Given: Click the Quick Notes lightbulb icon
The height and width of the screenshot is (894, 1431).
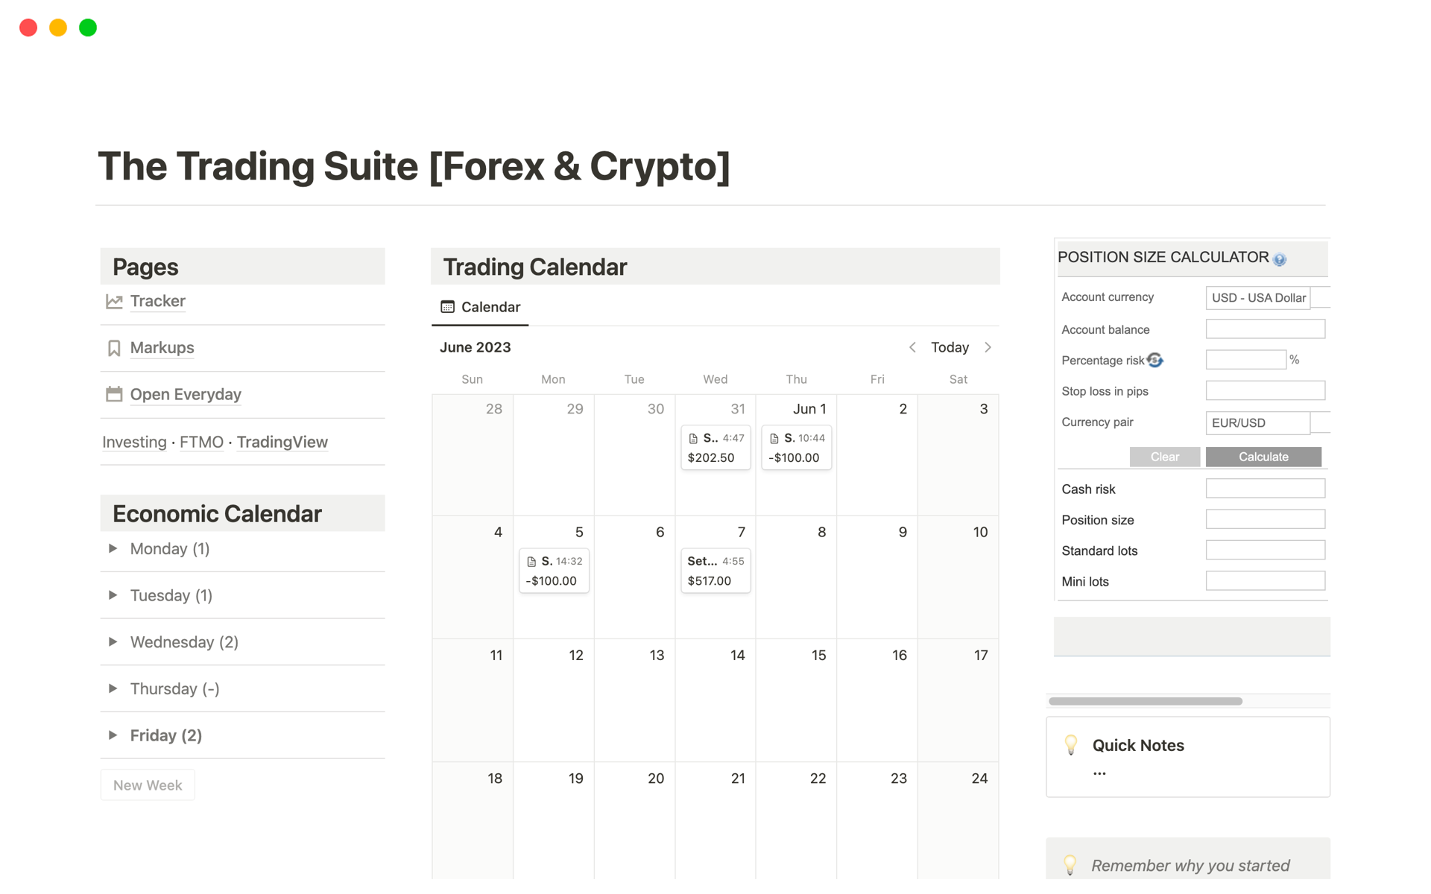Looking at the screenshot, I should click(1071, 745).
